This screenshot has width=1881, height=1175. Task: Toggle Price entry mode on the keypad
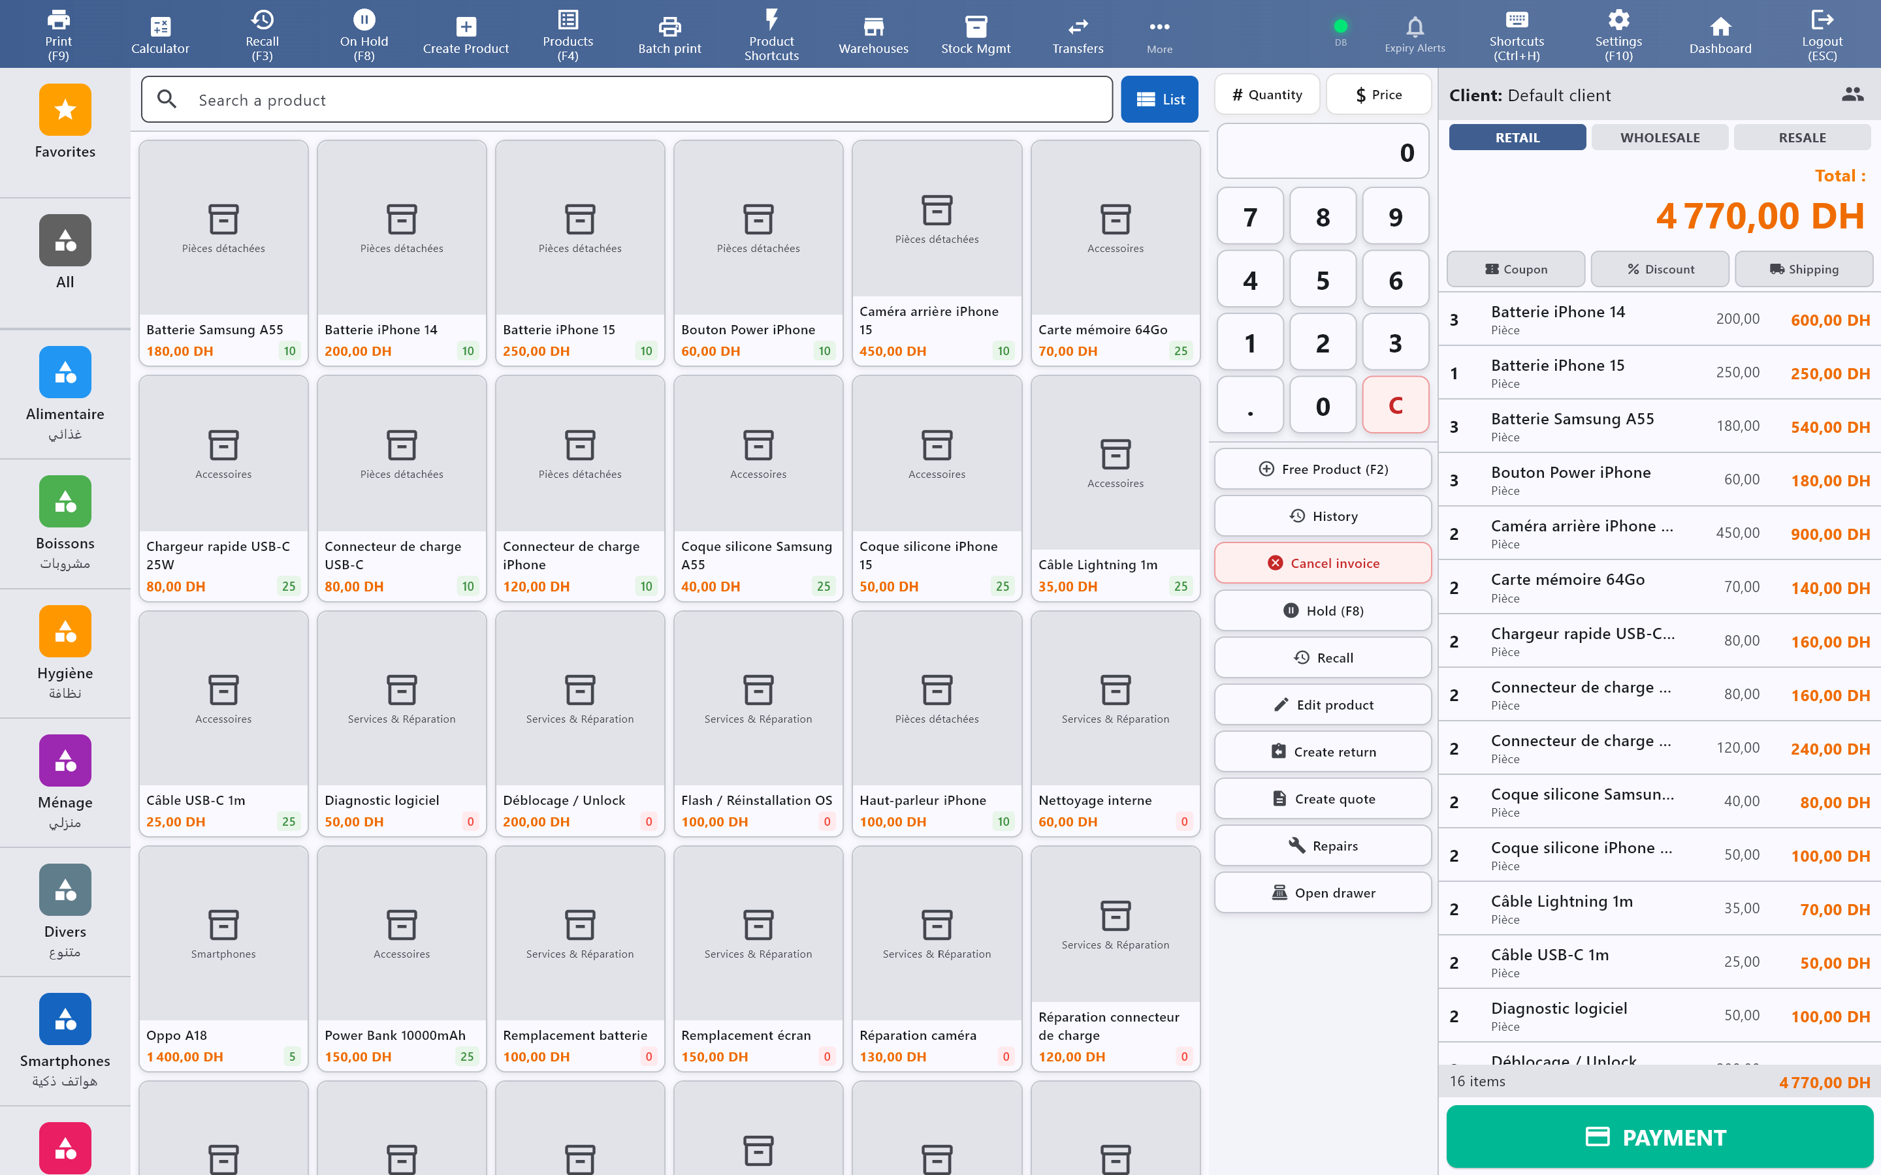(x=1379, y=94)
